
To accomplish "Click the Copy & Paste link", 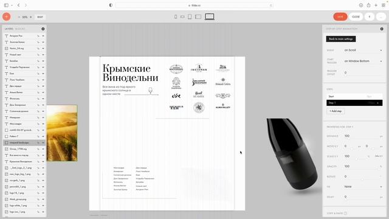I will 335,214.
